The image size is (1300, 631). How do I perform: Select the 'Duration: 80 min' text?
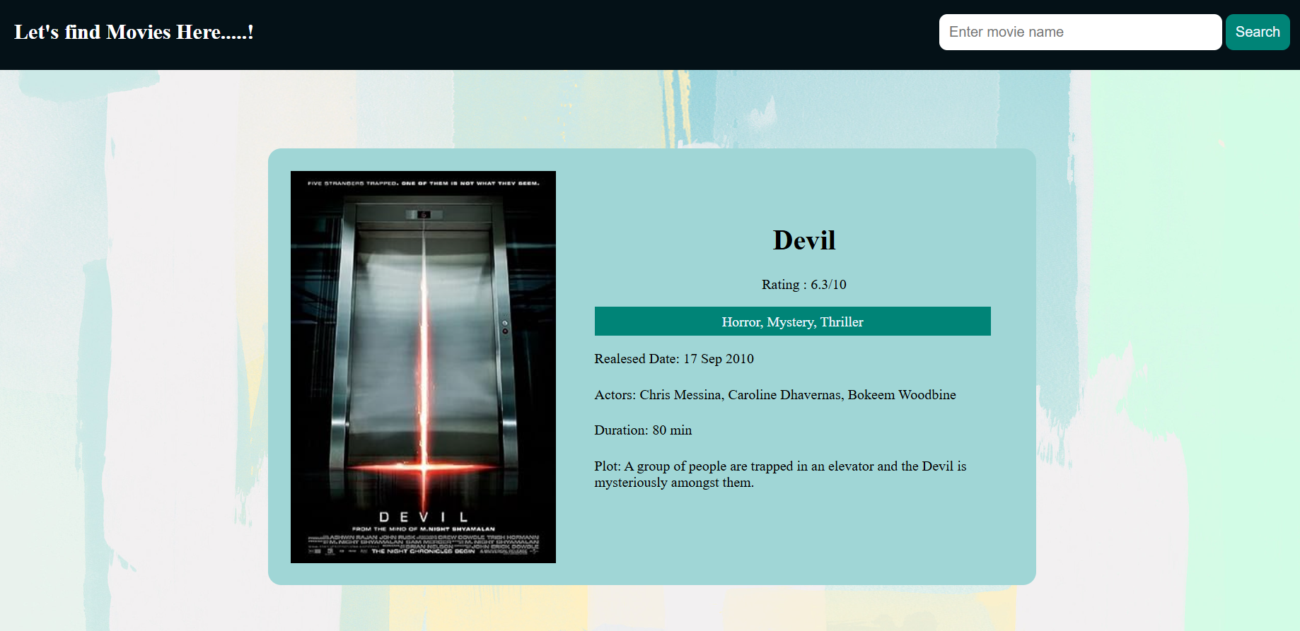(643, 430)
